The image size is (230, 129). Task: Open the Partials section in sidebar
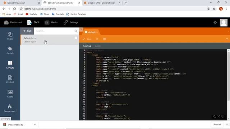click(x=10, y=51)
